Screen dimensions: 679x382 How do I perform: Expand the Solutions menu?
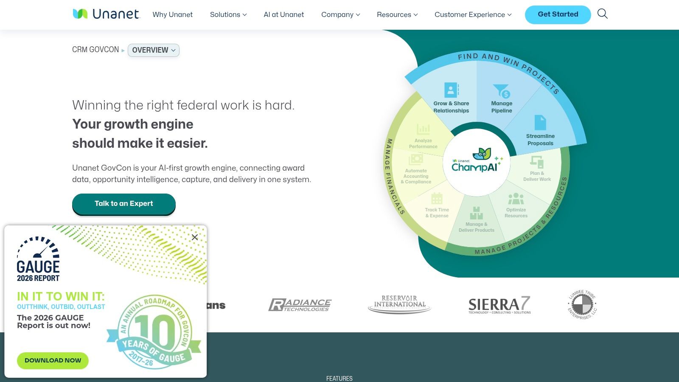[228, 14]
